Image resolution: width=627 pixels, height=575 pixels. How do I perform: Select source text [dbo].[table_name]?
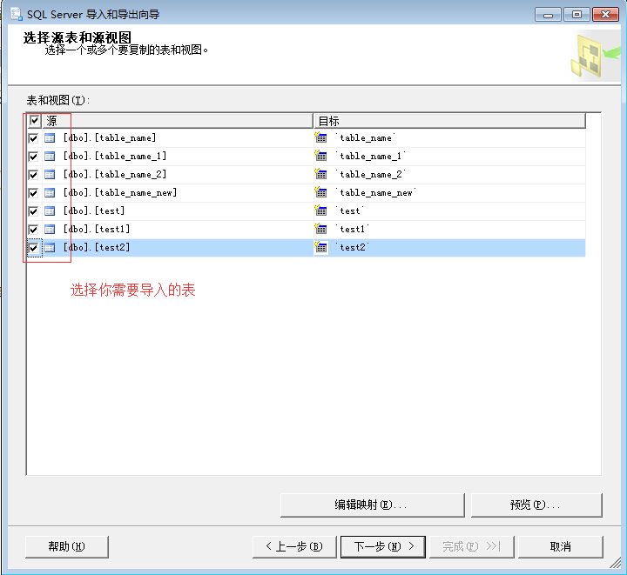coord(110,137)
